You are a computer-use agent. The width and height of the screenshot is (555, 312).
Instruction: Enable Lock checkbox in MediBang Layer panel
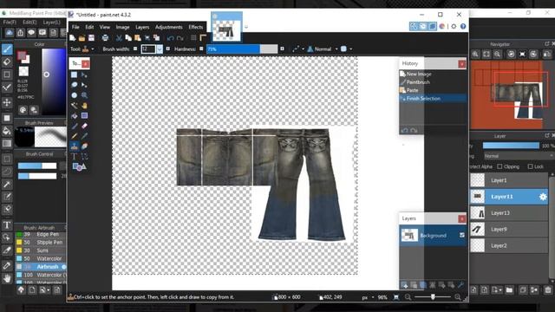point(530,166)
